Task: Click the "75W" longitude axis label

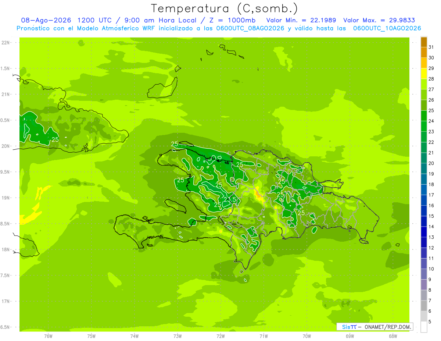Action: coord(91,336)
